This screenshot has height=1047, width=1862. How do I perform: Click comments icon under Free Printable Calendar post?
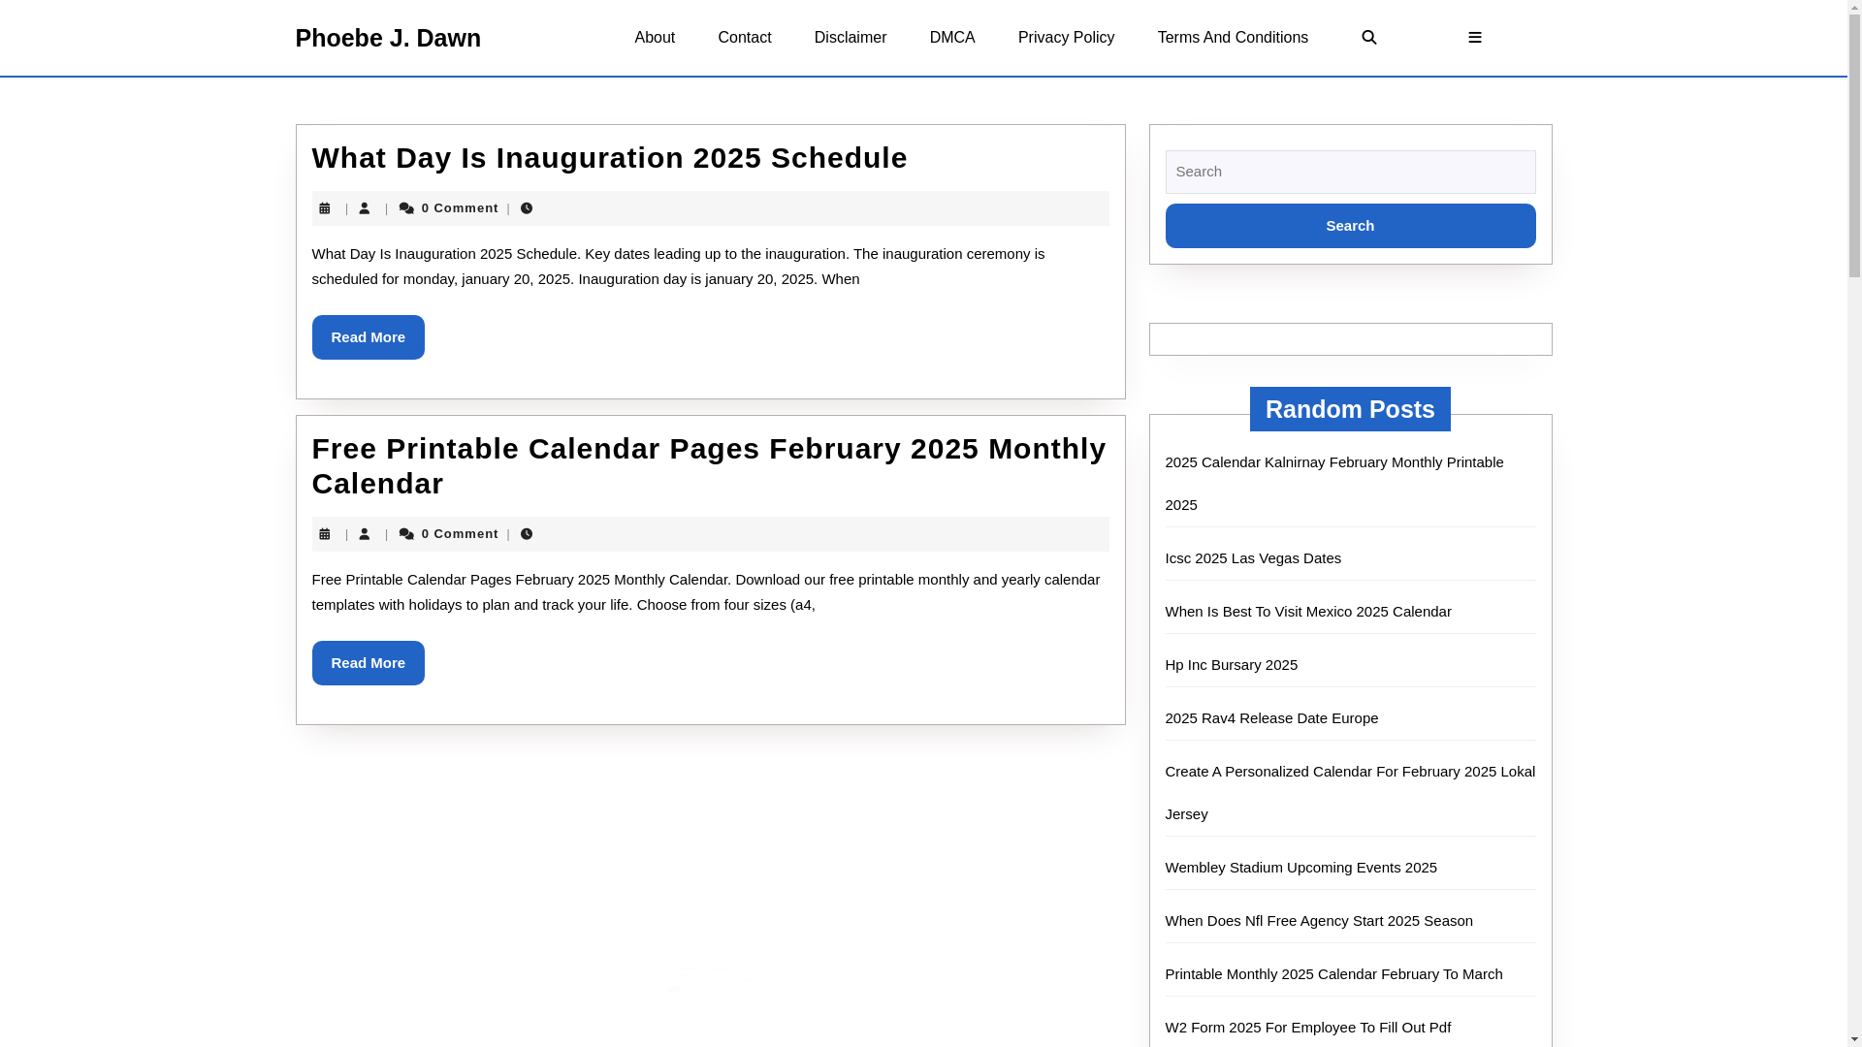tap(406, 534)
